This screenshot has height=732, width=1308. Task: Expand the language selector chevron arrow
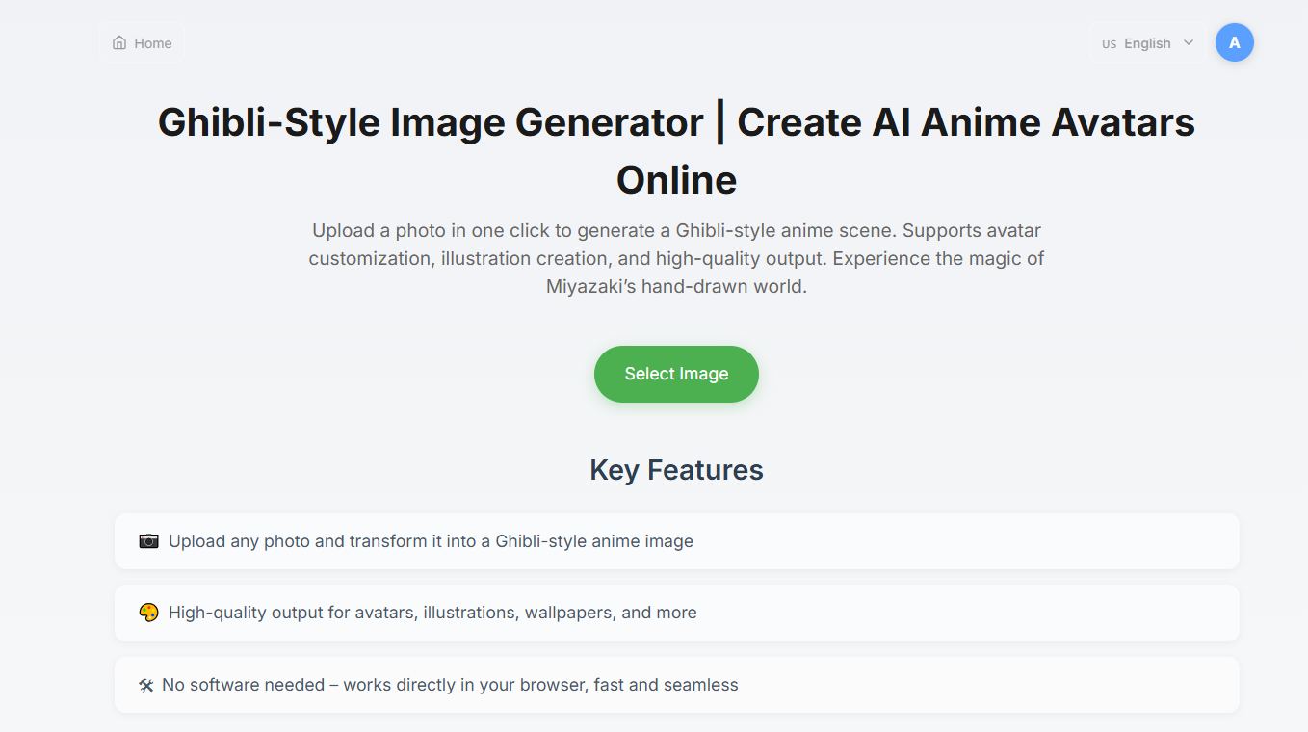(1189, 42)
